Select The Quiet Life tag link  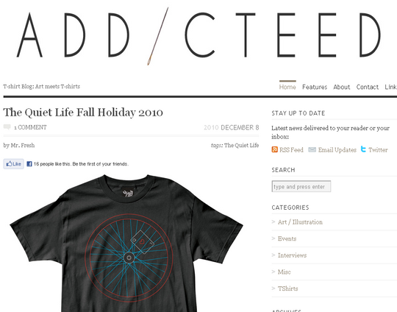[x=242, y=145]
